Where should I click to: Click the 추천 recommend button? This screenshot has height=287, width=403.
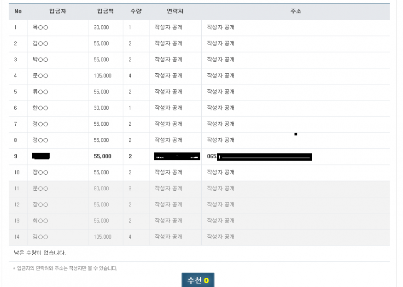198,280
